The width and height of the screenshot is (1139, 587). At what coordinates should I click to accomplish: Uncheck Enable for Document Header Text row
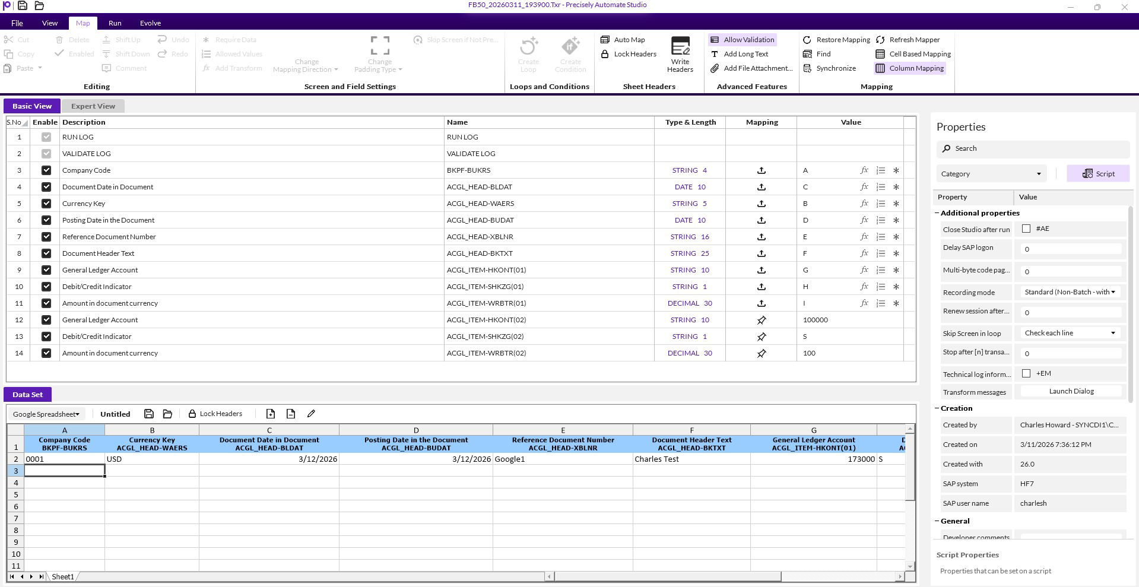[x=46, y=253]
